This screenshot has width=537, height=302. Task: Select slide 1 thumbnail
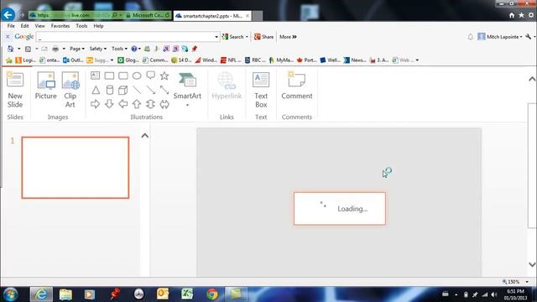tap(76, 168)
